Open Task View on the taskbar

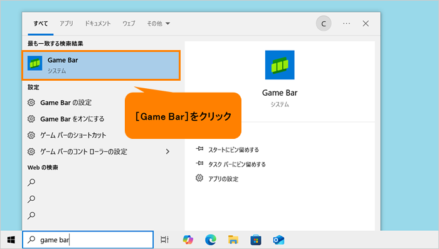tap(164, 240)
